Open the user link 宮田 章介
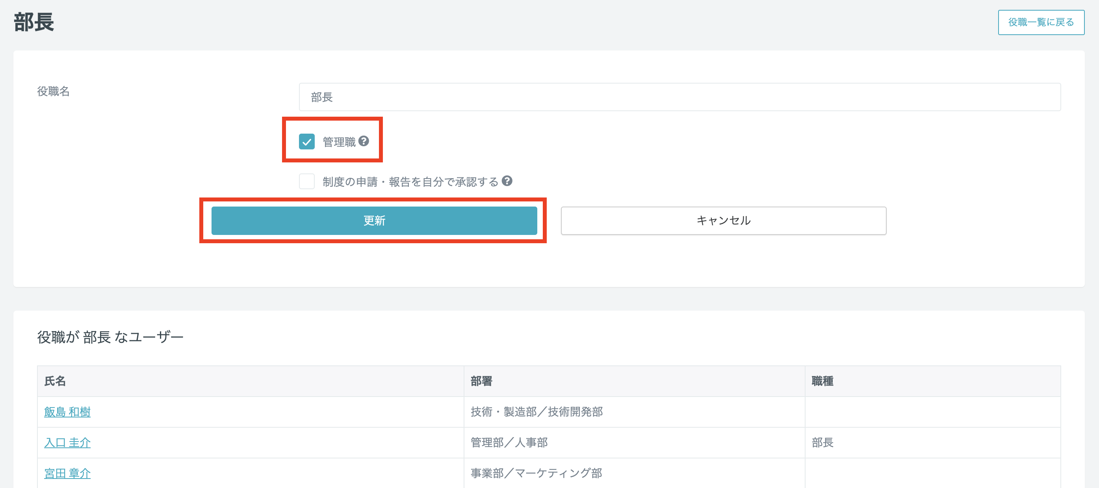The image size is (1099, 488). [x=67, y=473]
